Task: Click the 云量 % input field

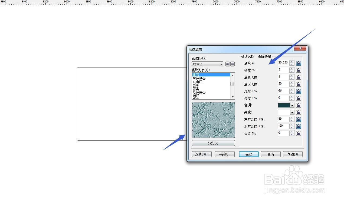Action: coord(283,133)
